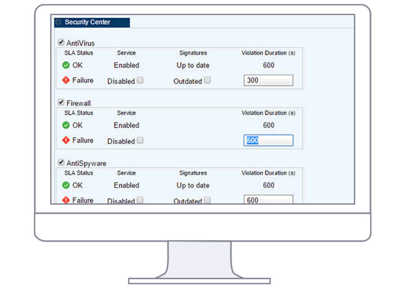The image size is (416, 289).
Task: Click the Security Center header title
Action: [87, 22]
